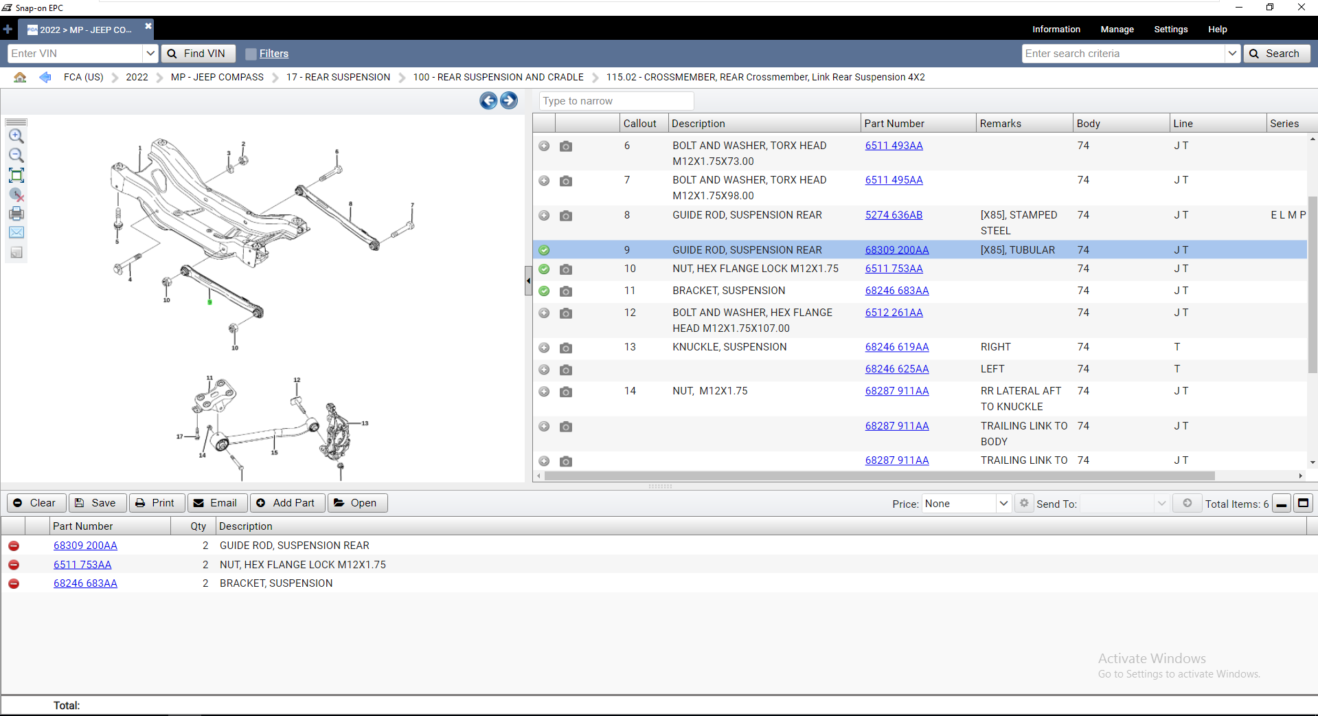Image resolution: width=1318 pixels, height=716 pixels.
Task: Click the Send To settings gear icon
Action: click(1024, 503)
